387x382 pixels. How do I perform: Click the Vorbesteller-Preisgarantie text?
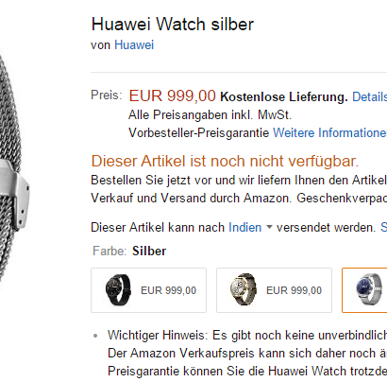tap(199, 132)
